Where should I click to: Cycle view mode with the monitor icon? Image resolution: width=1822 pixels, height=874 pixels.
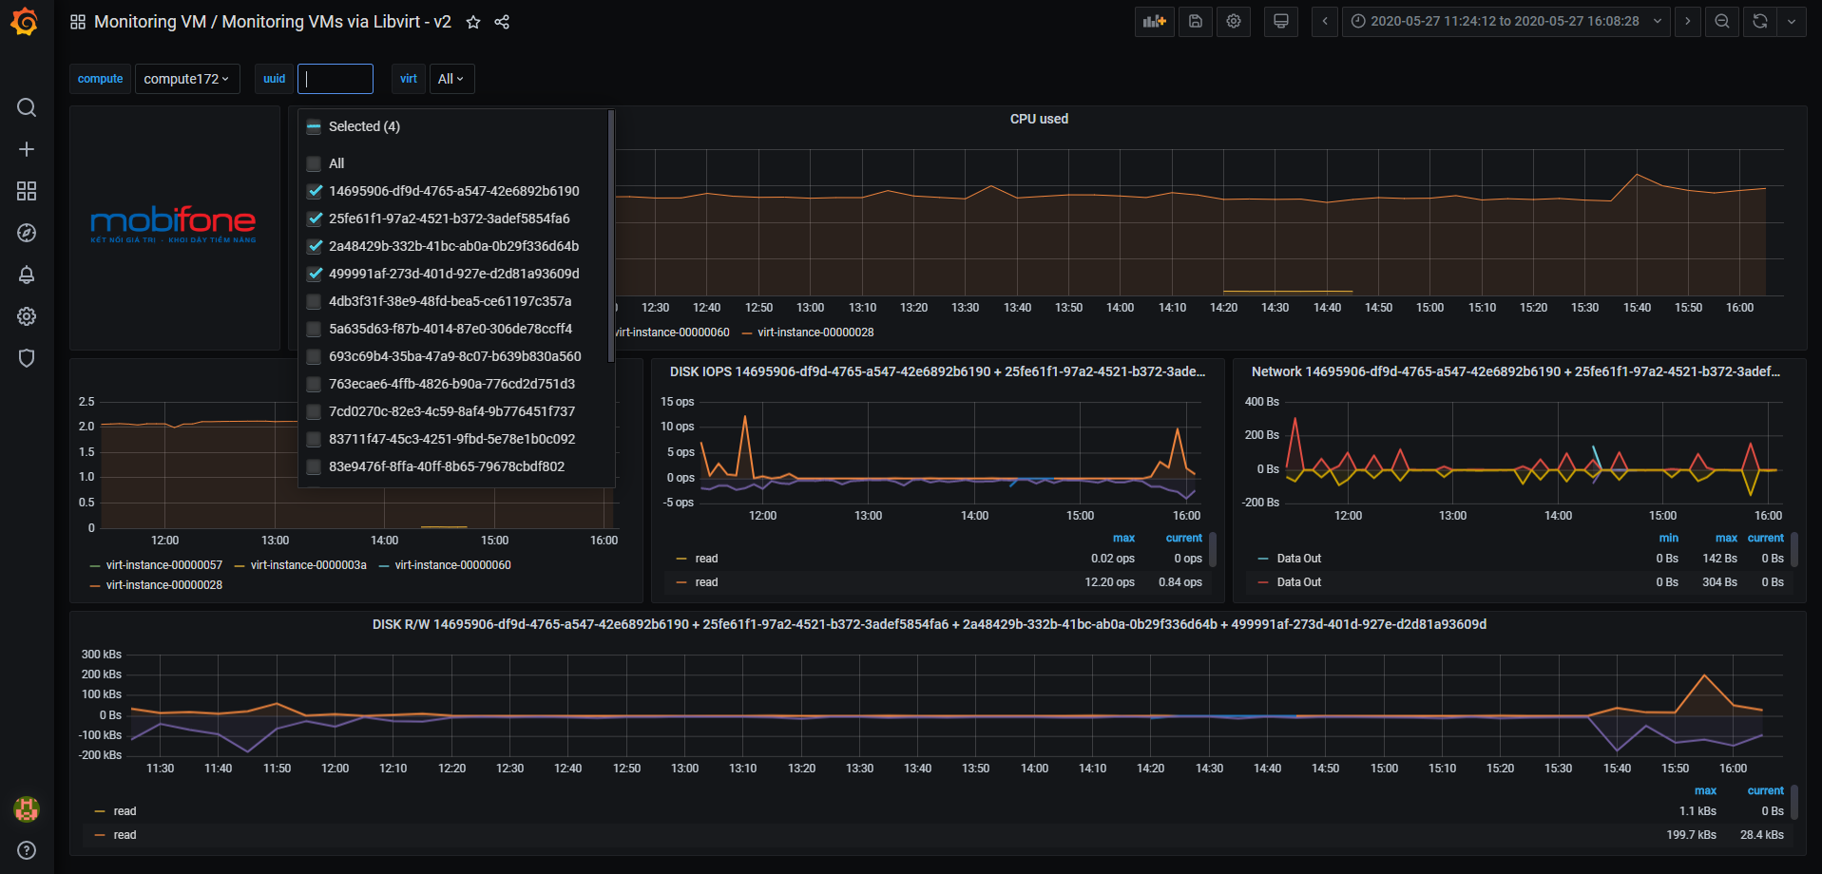click(x=1280, y=22)
